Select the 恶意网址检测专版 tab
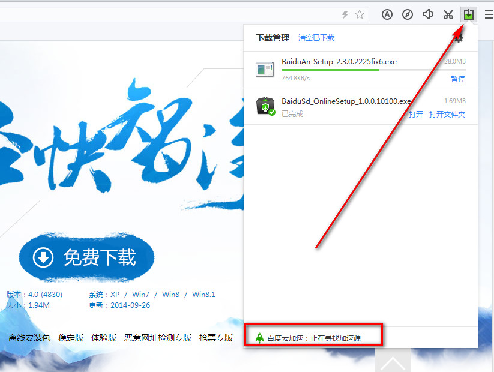Viewport: 494px width, 372px height. [158, 338]
